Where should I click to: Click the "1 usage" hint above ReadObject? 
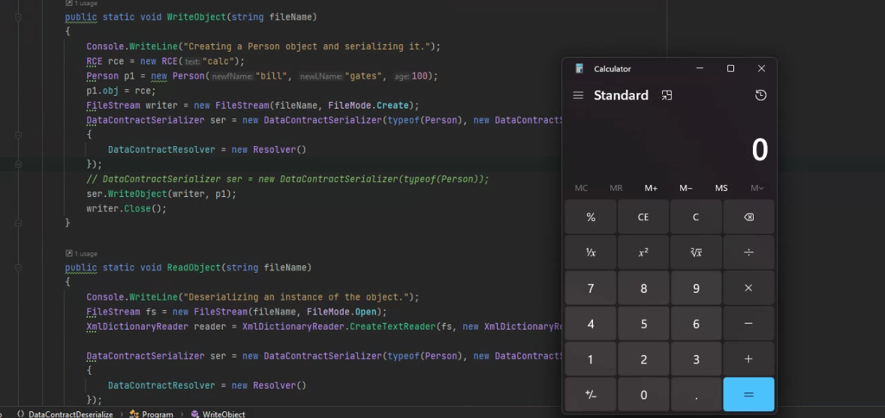[86, 253]
